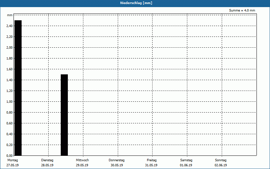The image size is (270, 169).
Task: Click the date 30.05.19
Action: point(117,165)
